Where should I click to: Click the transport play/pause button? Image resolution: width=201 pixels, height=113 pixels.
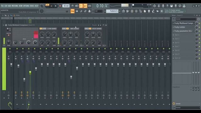52,6
